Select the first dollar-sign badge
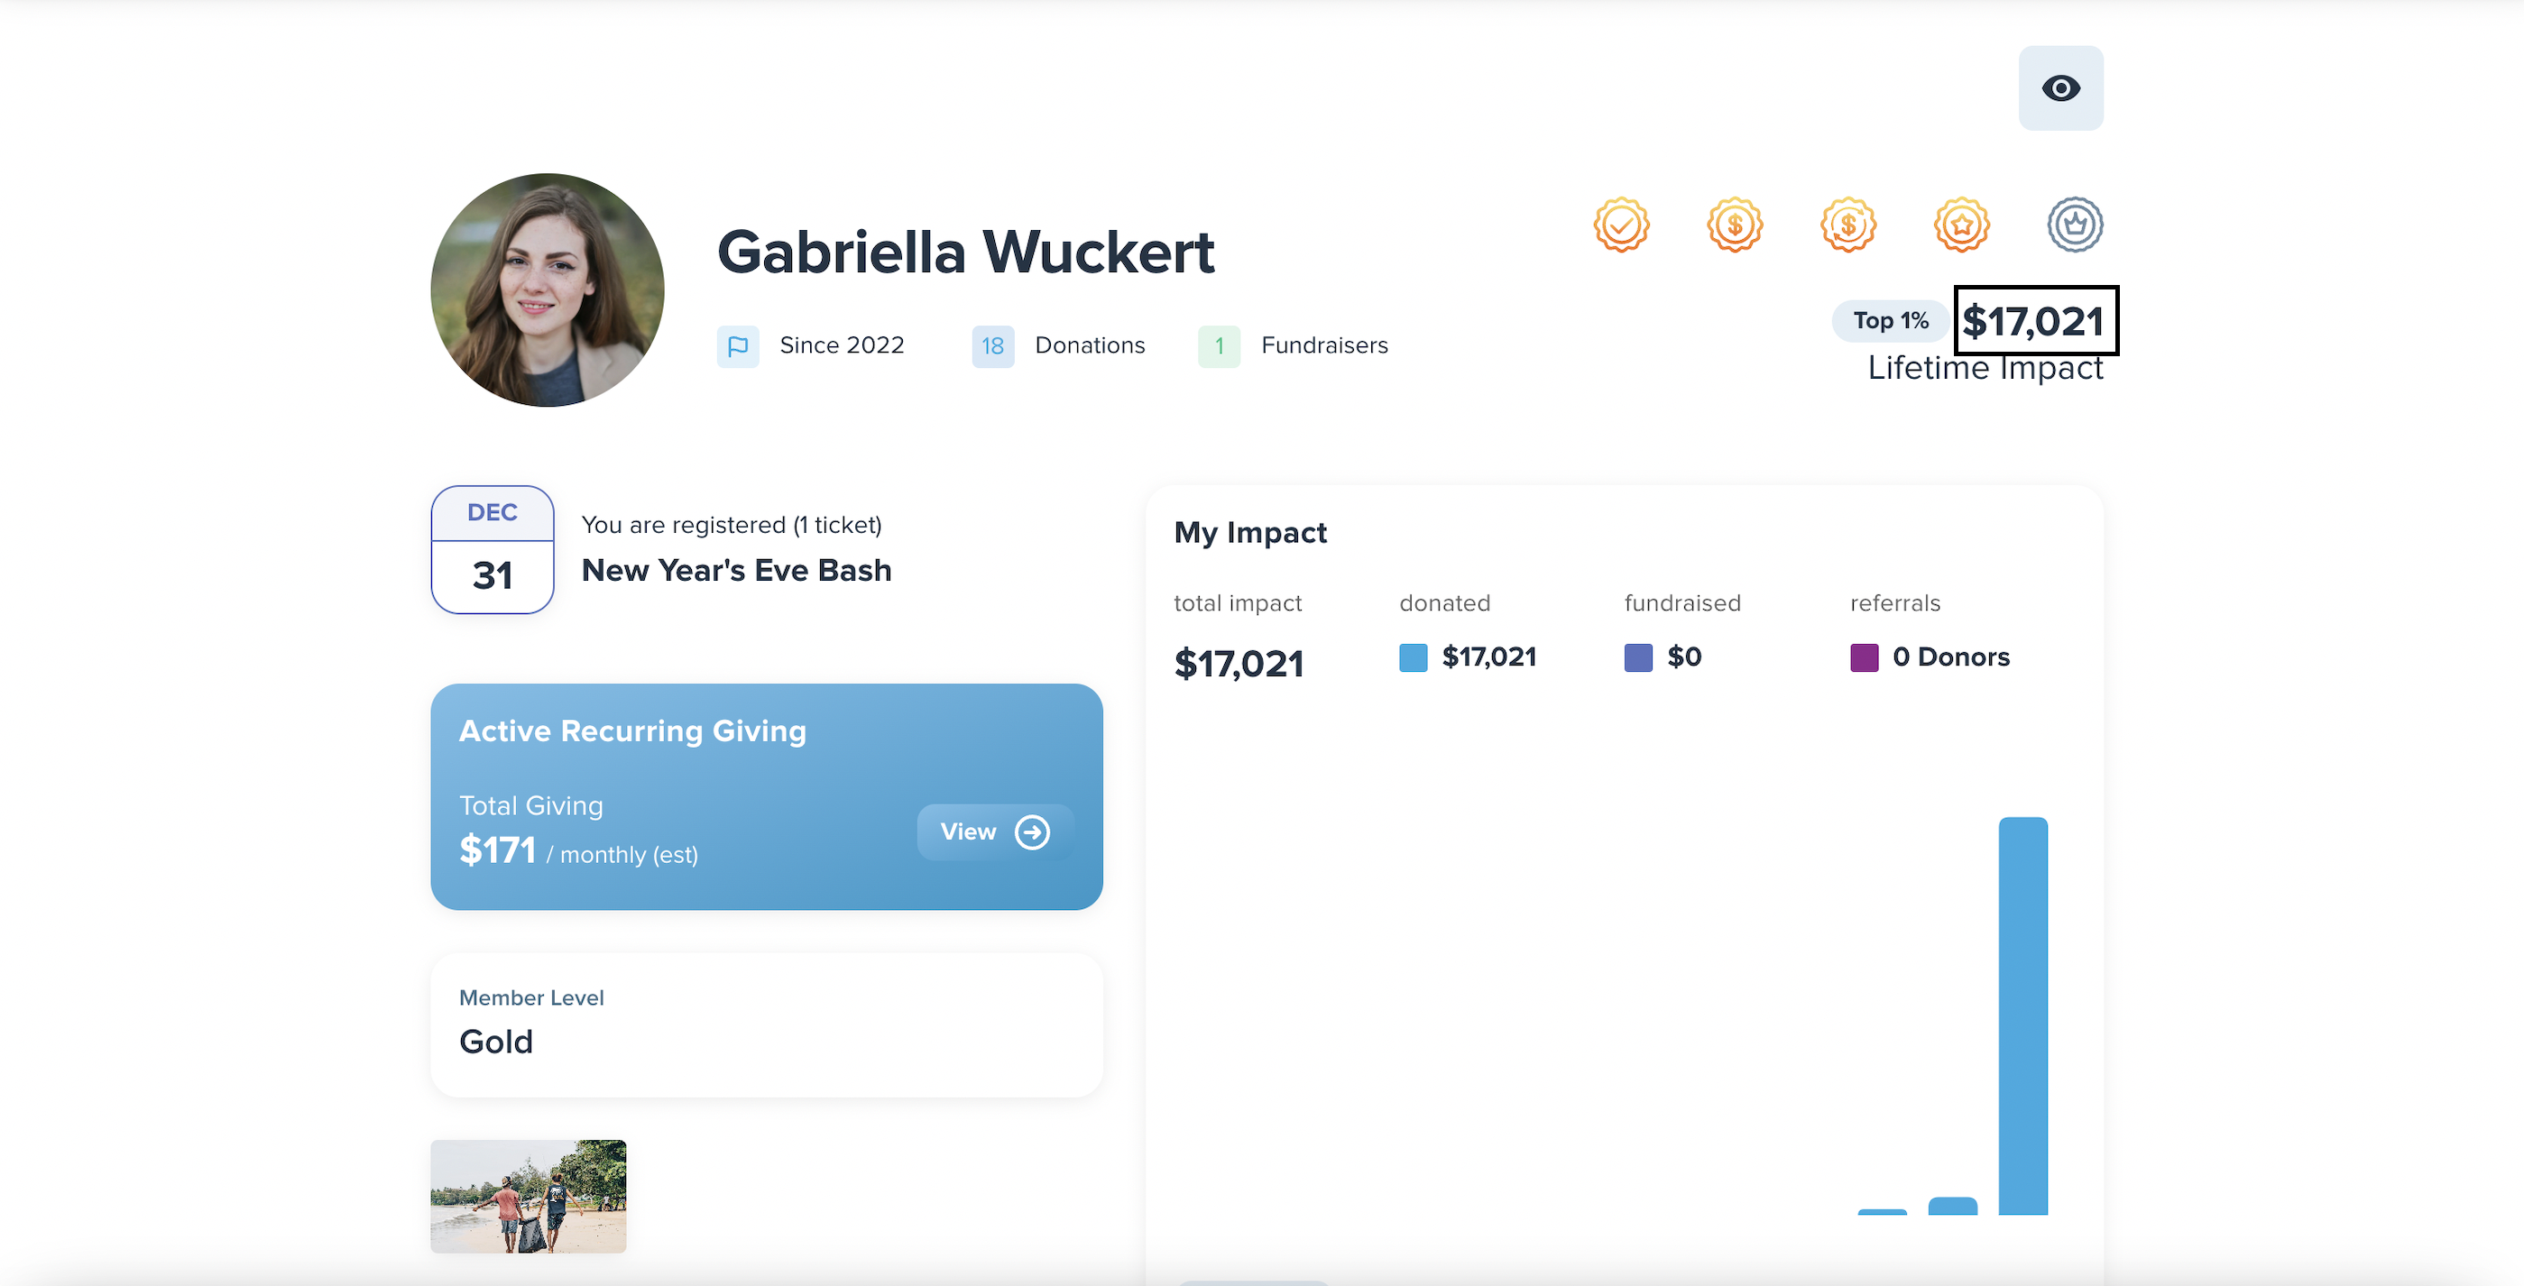 tap(1736, 225)
